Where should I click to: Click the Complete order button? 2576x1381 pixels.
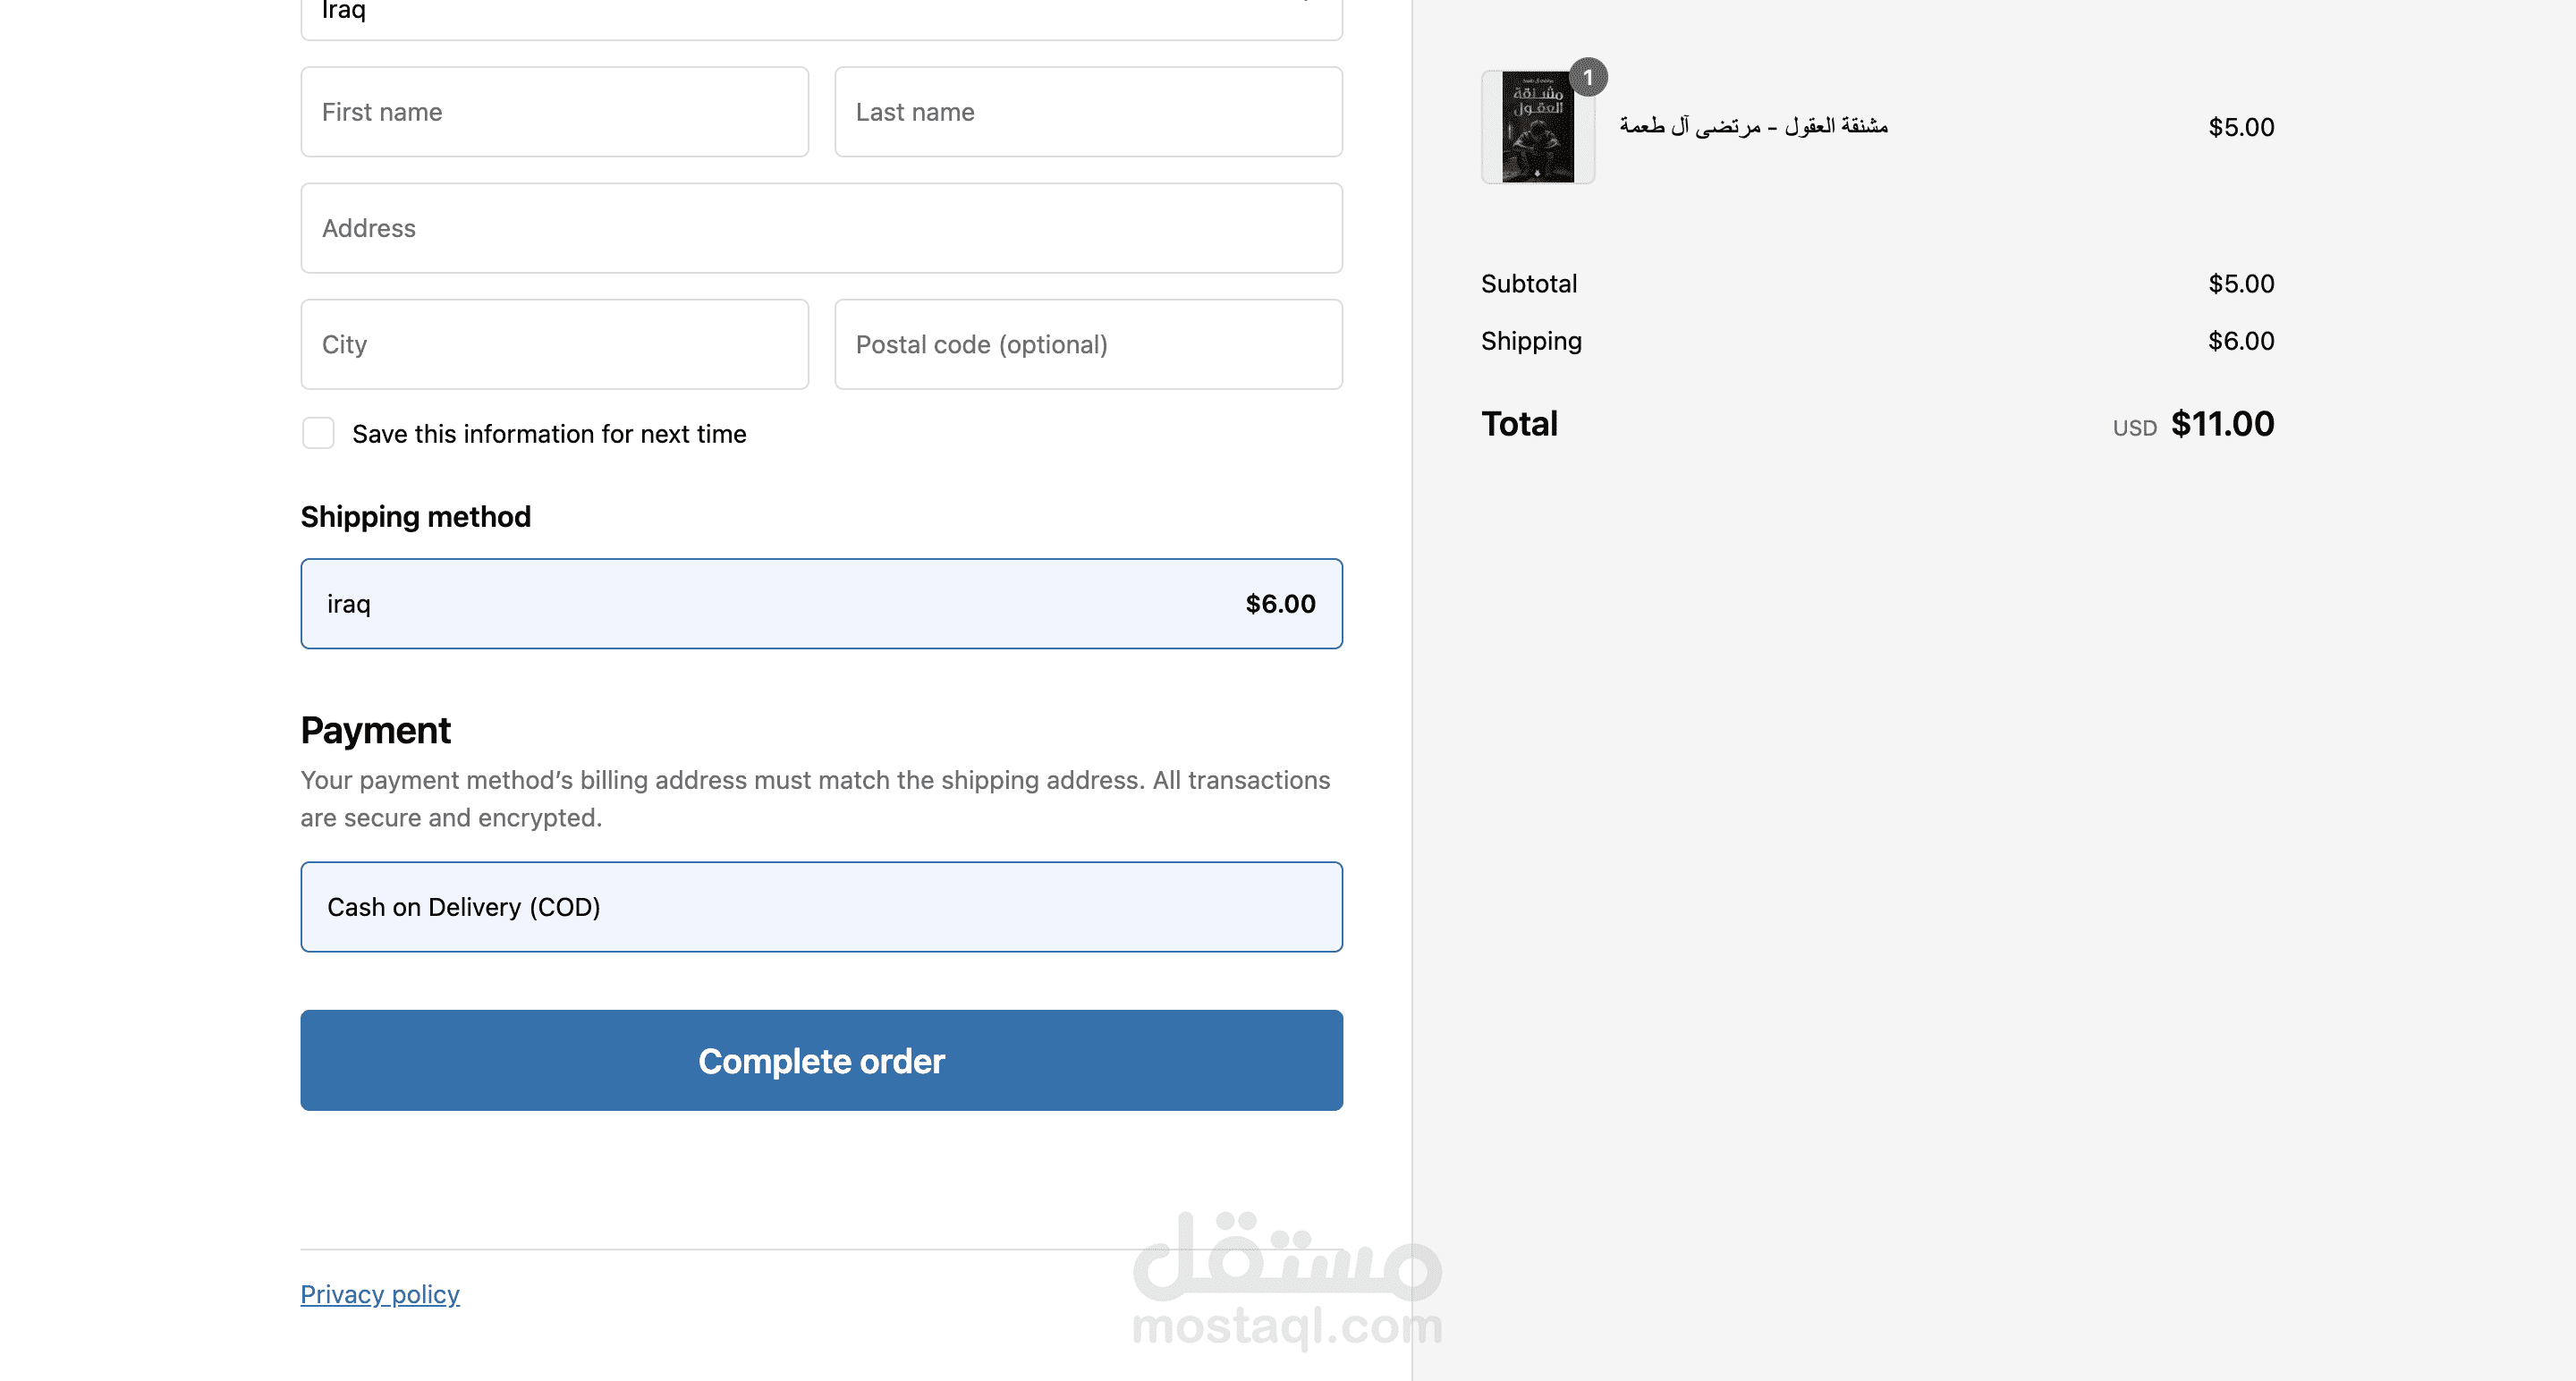821,1060
